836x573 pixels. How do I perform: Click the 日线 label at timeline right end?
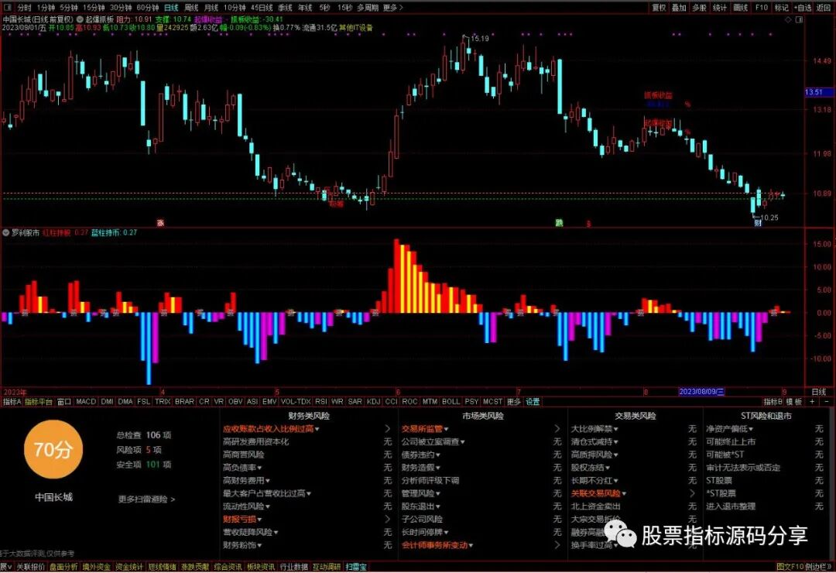(x=818, y=392)
